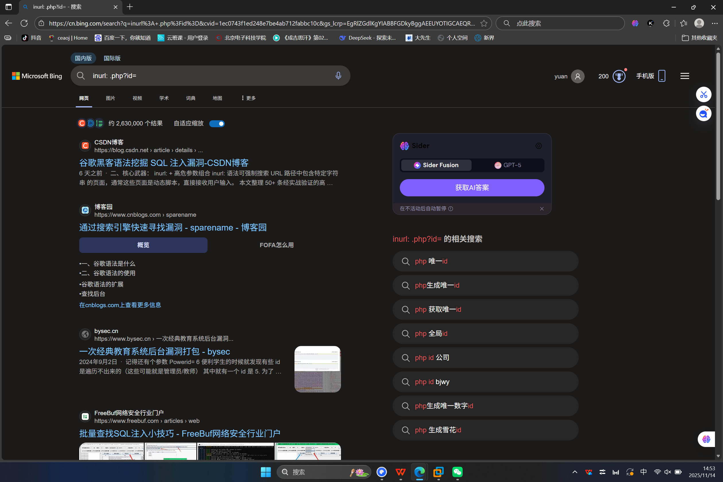Open Edge's three-dot settings menu
Screen dimensions: 723x482
pyautogui.click(x=715, y=23)
